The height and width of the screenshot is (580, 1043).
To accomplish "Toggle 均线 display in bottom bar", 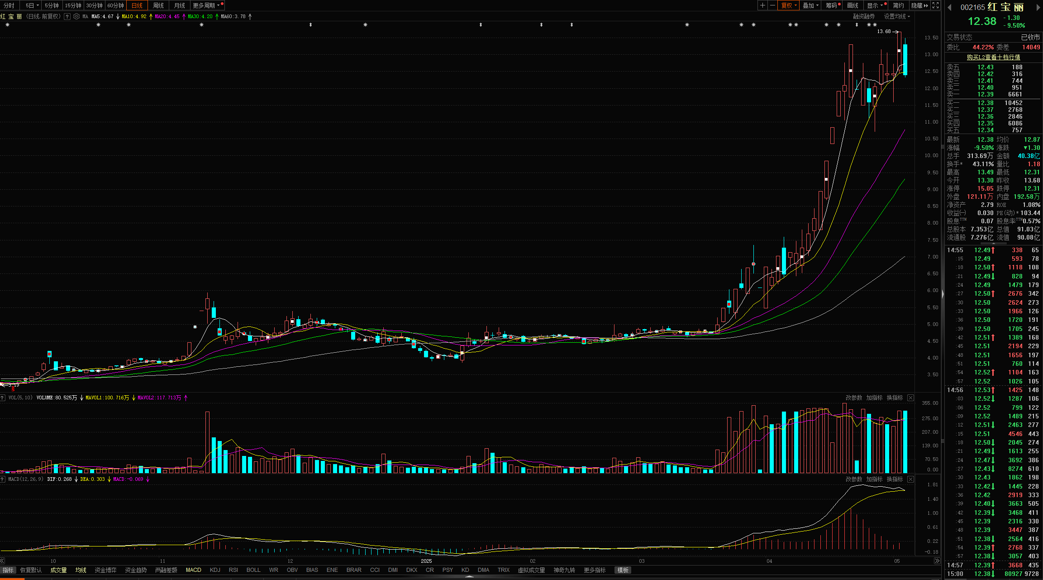I will 81,570.
